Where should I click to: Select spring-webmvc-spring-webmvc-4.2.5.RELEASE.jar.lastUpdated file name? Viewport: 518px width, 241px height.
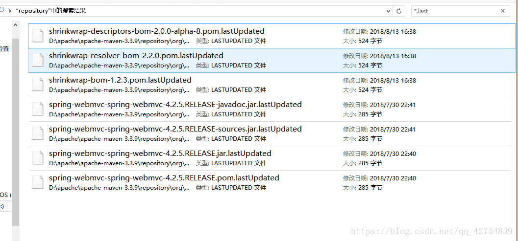click(160, 153)
